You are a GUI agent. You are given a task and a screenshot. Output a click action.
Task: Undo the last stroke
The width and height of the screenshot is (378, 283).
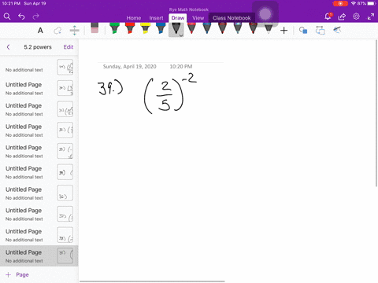[x=21, y=17]
